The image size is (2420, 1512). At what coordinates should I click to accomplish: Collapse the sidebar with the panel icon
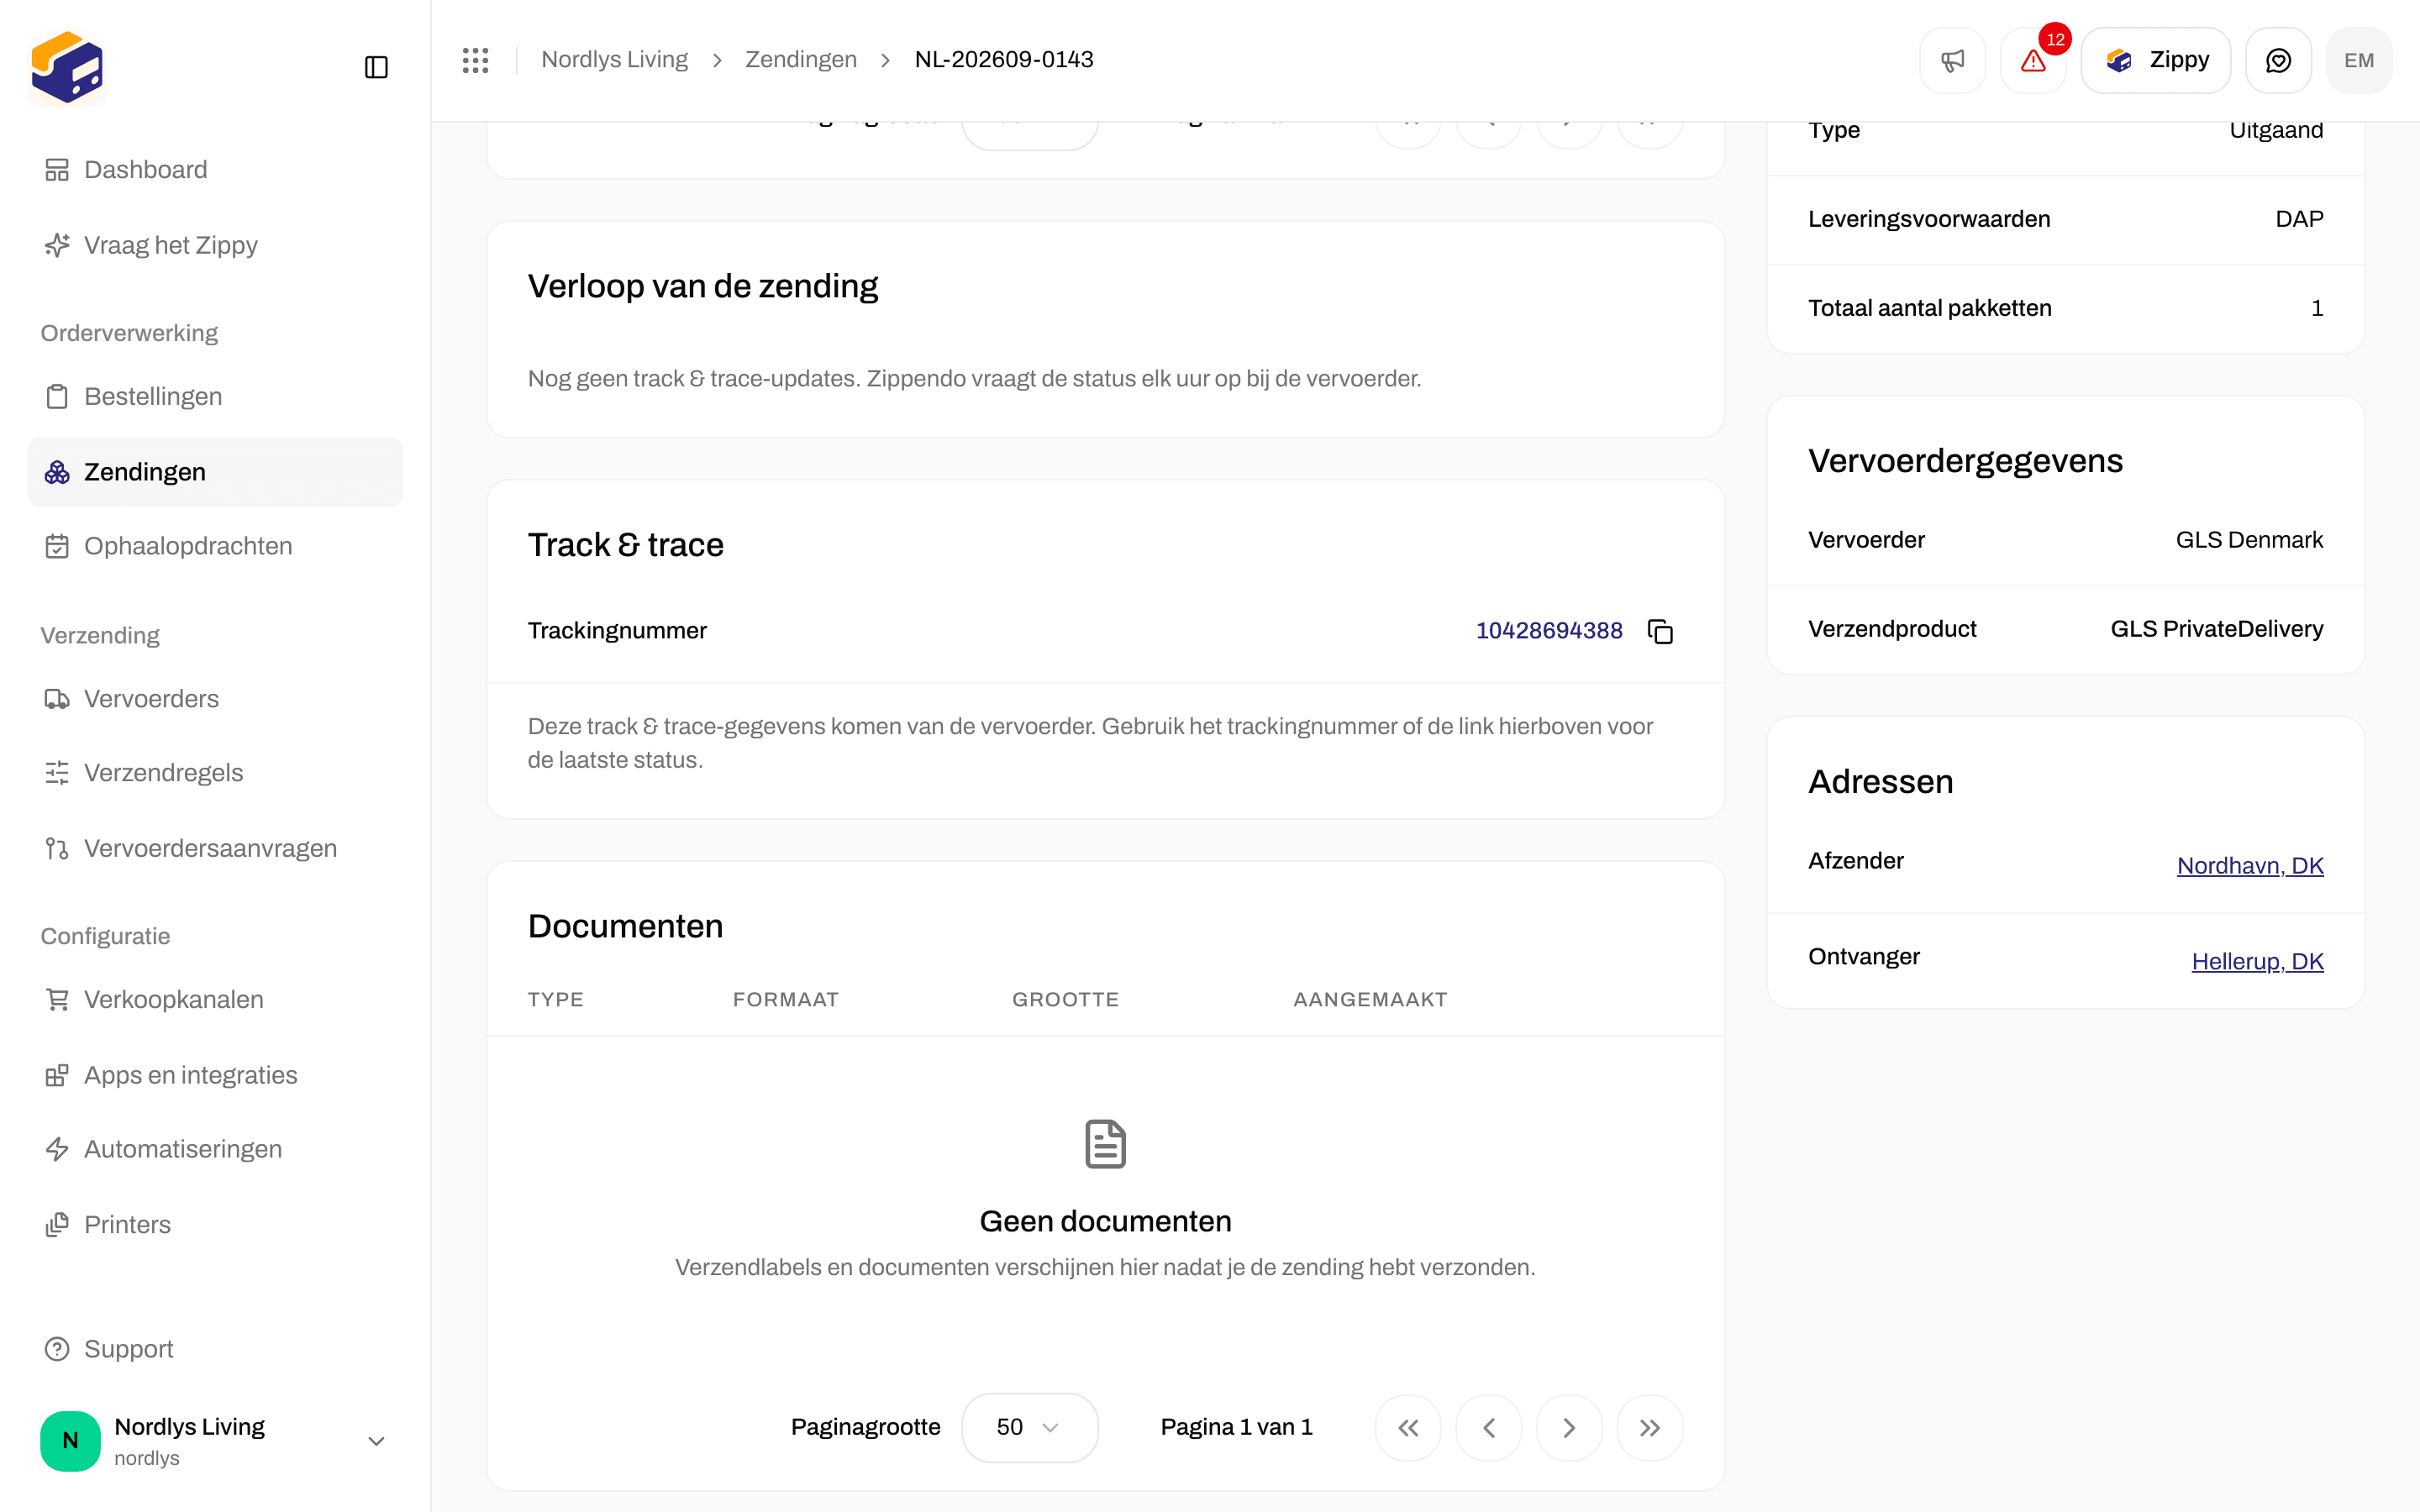(x=376, y=67)
